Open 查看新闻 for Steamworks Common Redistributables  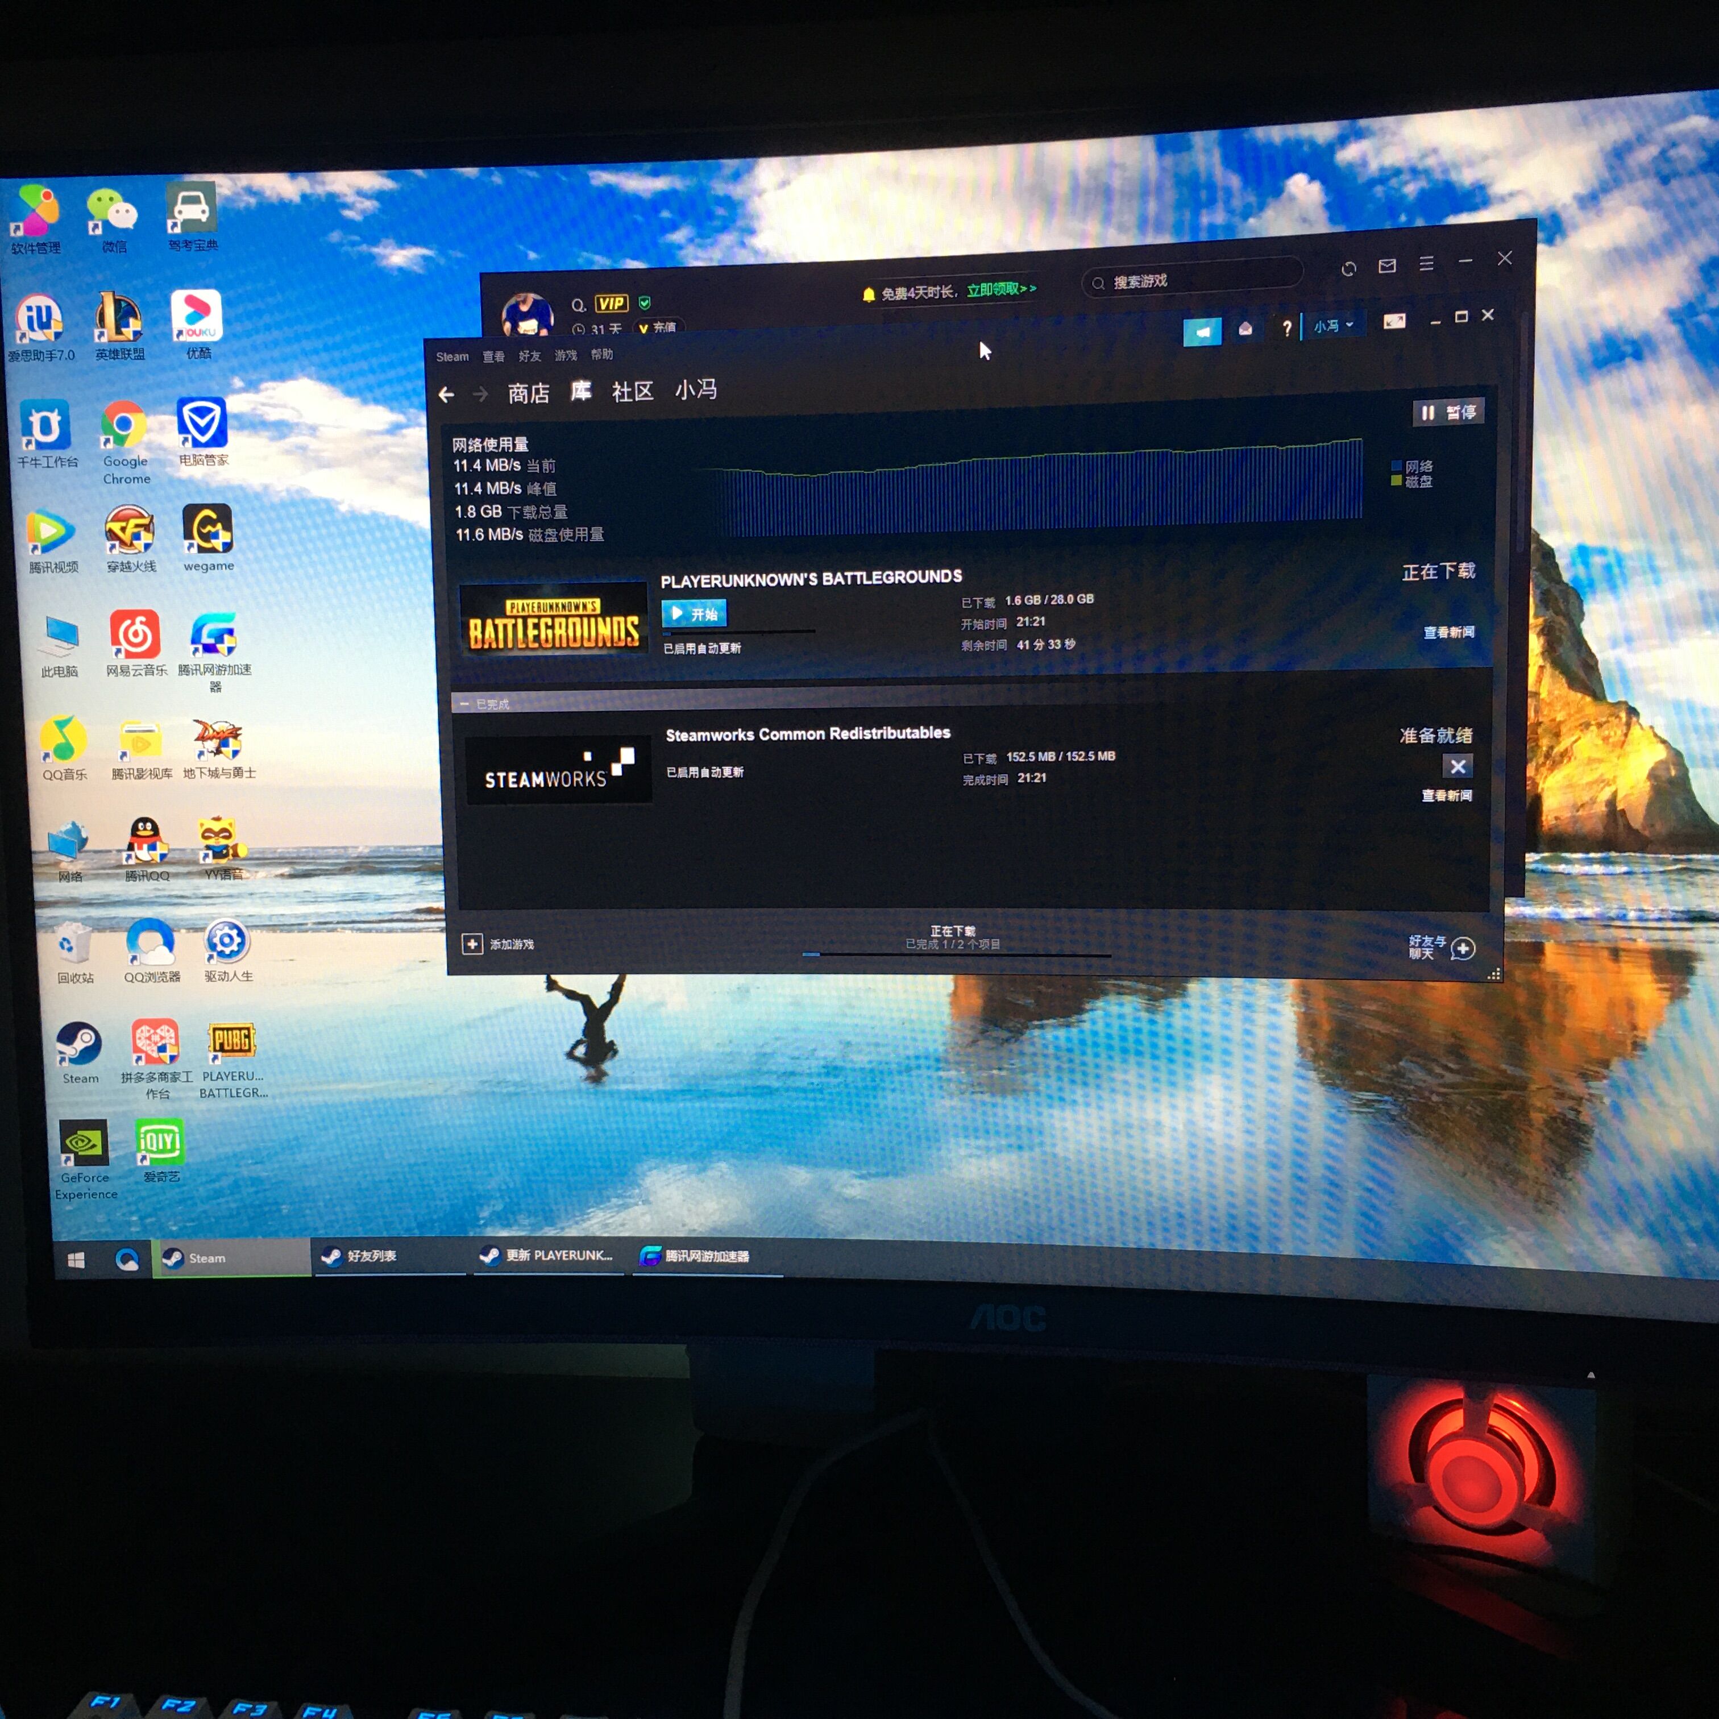[x=1447, y=795]
